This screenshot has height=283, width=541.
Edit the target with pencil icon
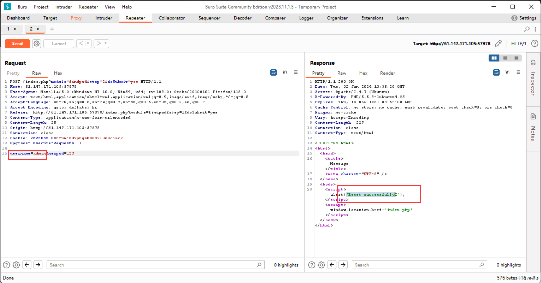(498, 43)
